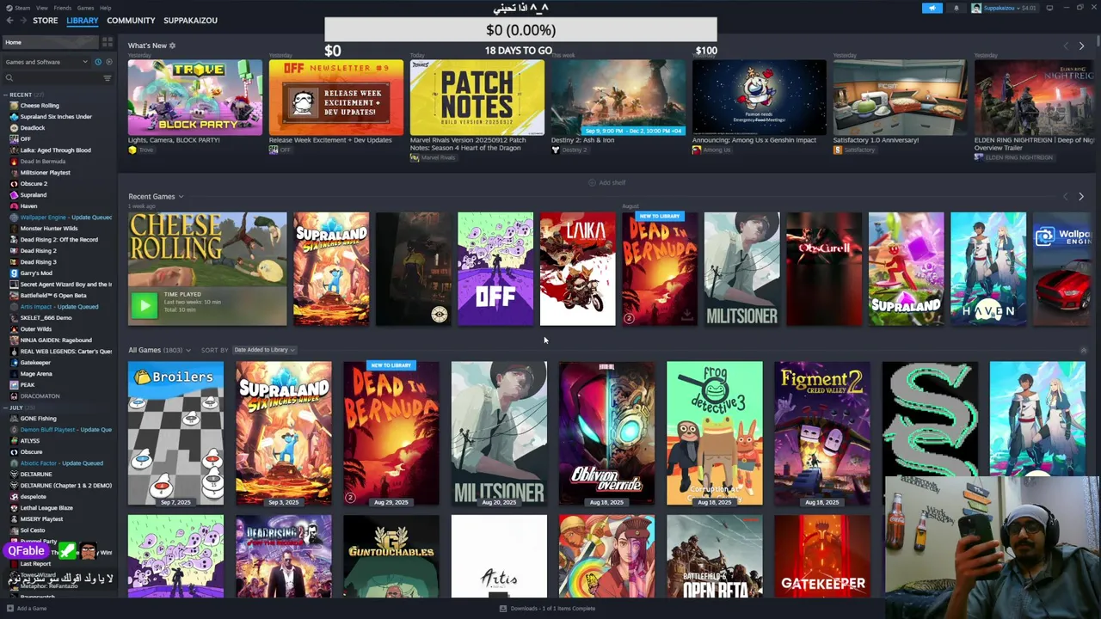Screen dimensions: 1101x619
Task: Open the Frog Detective 3 game cover
Action: [714, 433]
